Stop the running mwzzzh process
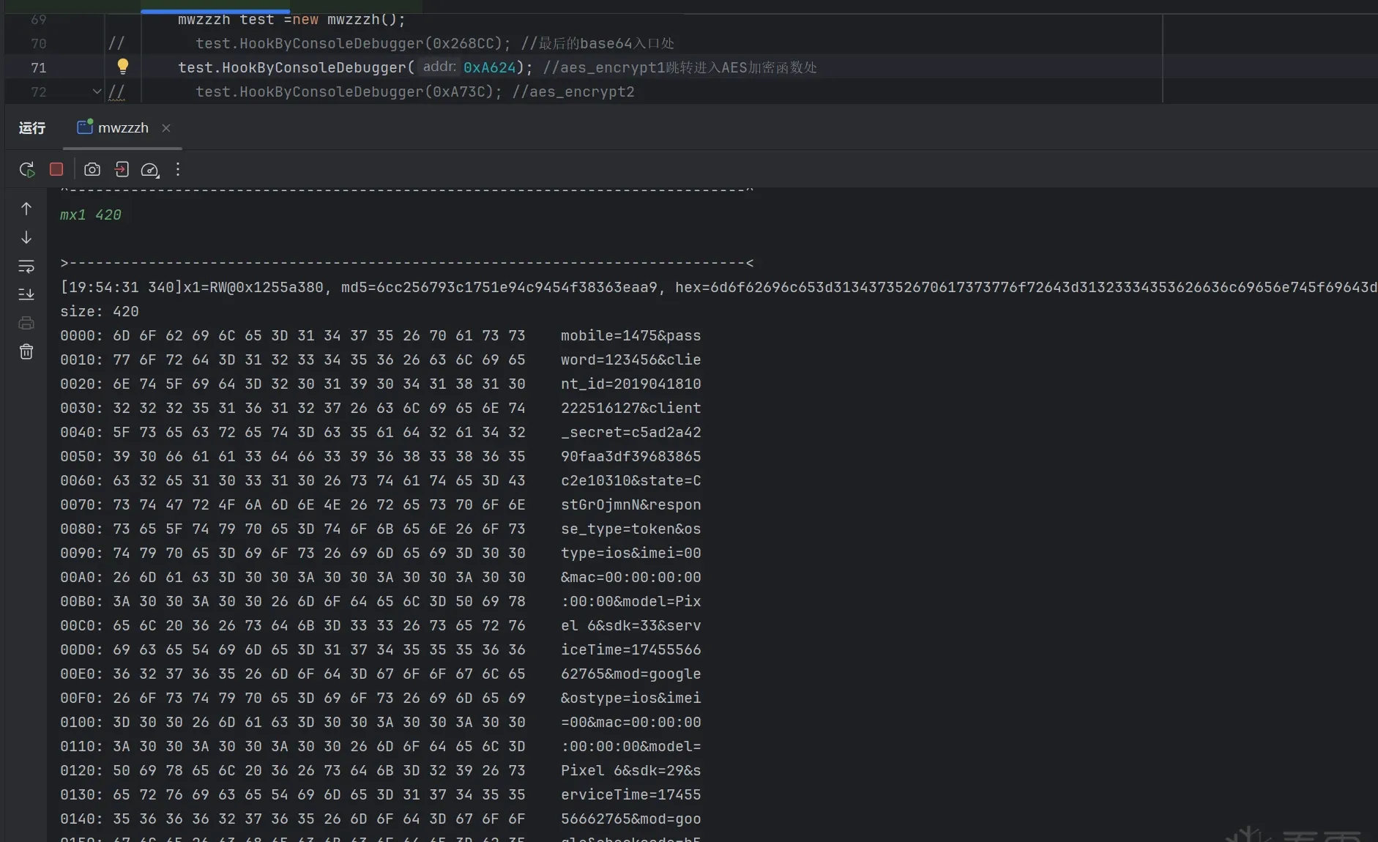This screenshot has width=1378, height=842. click(56, 169)
